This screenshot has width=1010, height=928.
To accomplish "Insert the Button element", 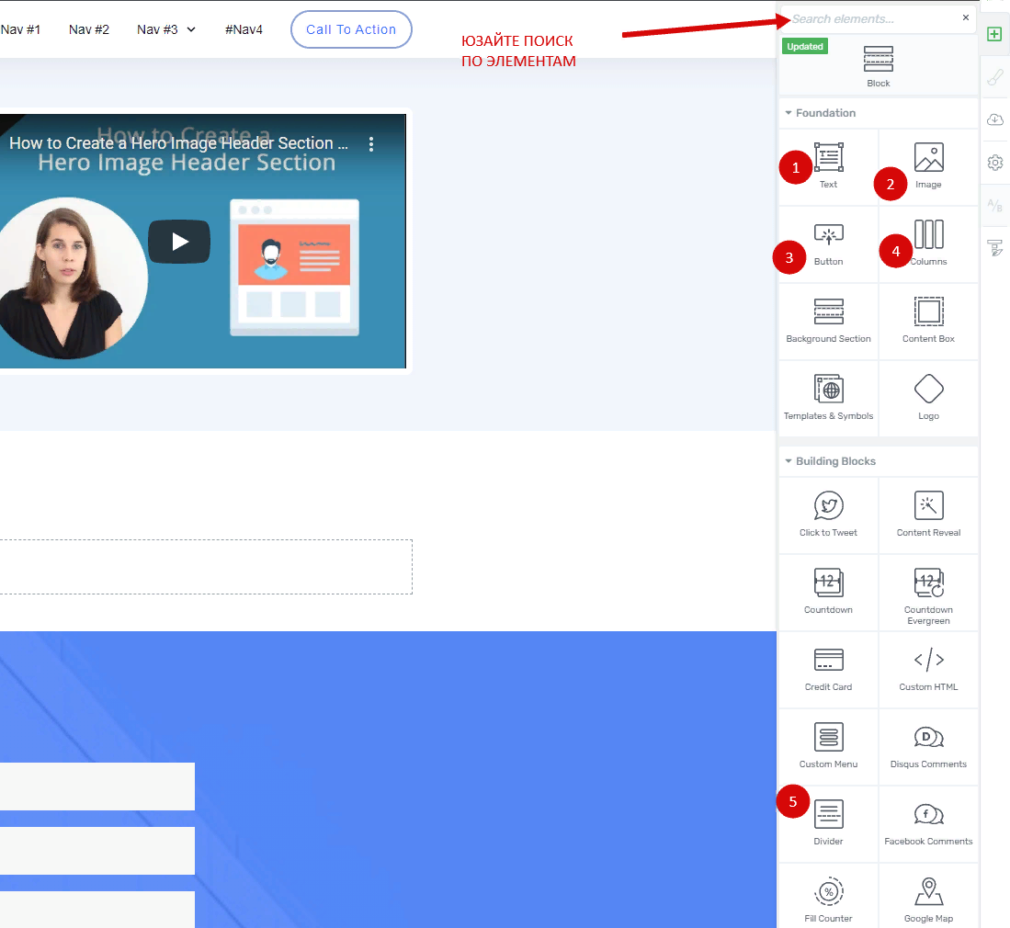I will click(828, 244).
